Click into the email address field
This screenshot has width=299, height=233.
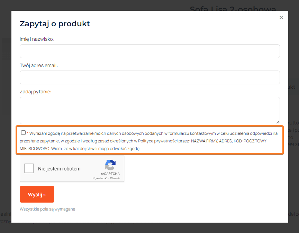(149, 77)
